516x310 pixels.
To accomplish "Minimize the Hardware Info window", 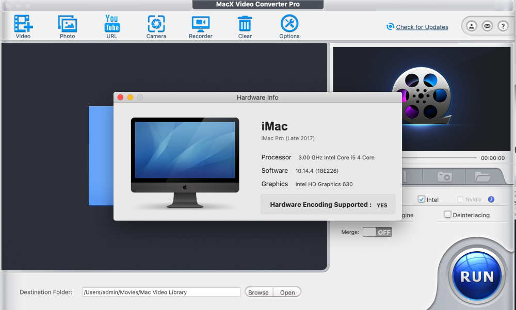I will (131, 97).
